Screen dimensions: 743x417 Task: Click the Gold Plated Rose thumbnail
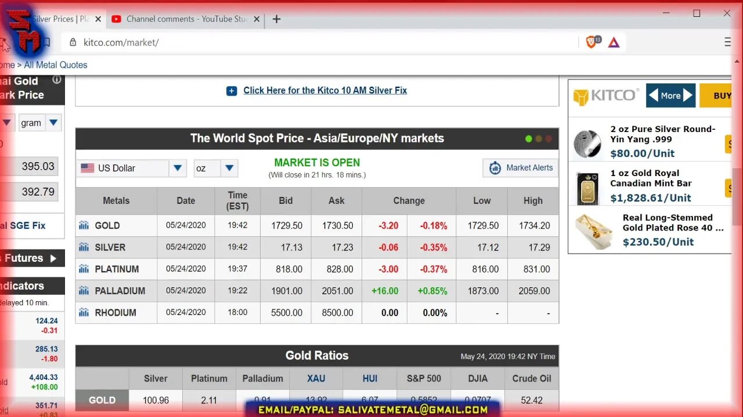(x=593, y=231)
